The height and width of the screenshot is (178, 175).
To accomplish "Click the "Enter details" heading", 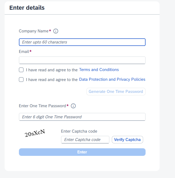I will [x=27, y=8].
